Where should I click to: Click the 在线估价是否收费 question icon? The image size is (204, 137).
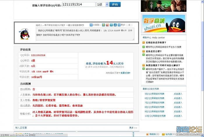click(143, 42)
